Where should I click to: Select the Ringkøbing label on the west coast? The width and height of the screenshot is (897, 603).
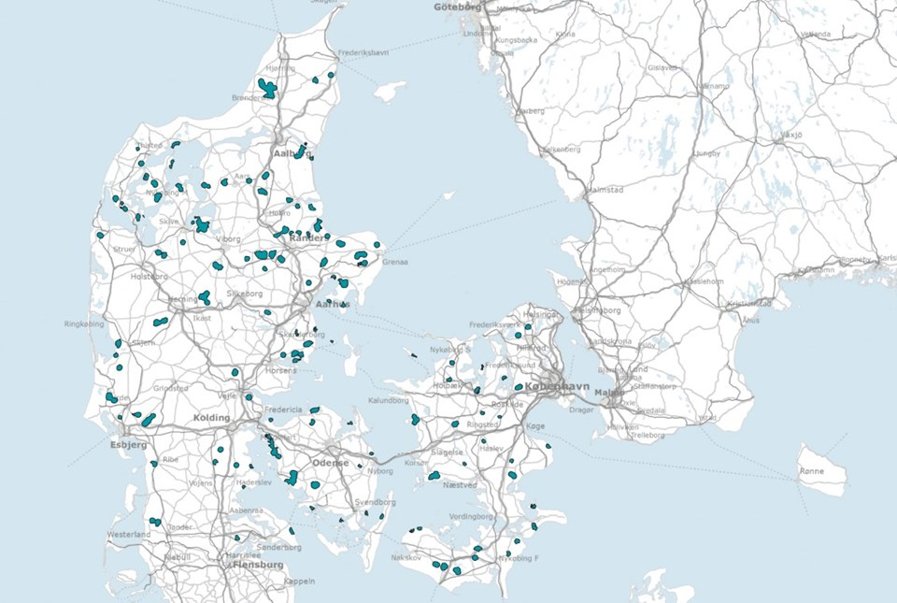click(x=84, y=323)
